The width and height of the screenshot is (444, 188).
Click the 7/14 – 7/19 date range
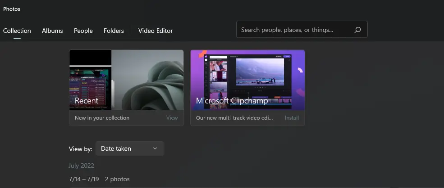click(x=84, y=179)
